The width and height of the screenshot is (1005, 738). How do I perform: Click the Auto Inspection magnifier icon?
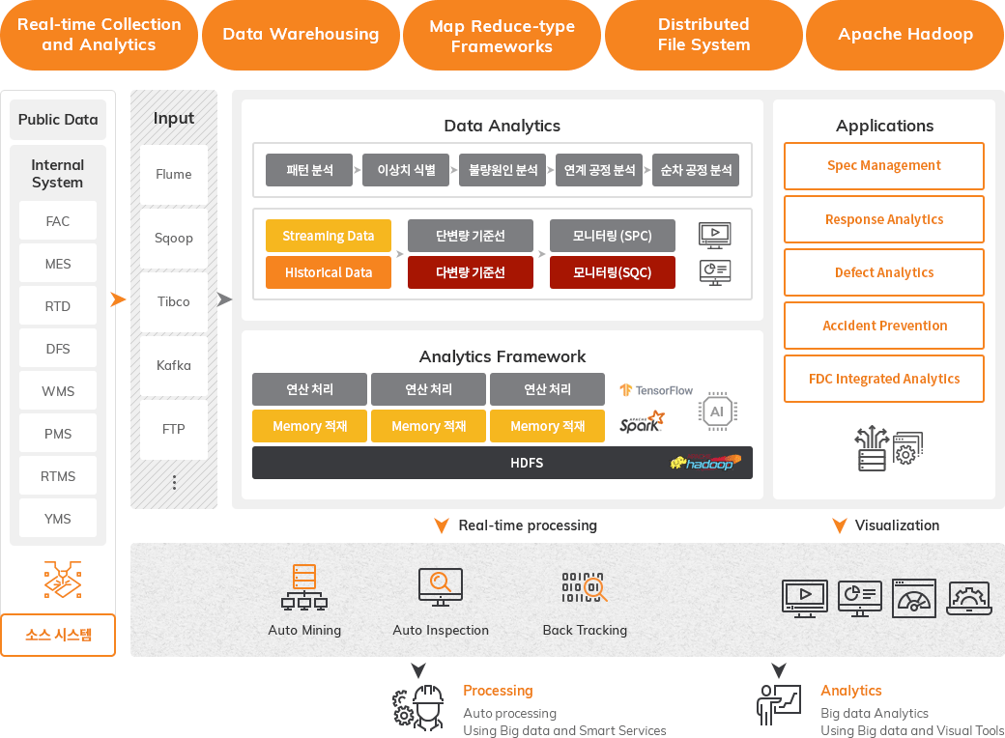(441, 586)
